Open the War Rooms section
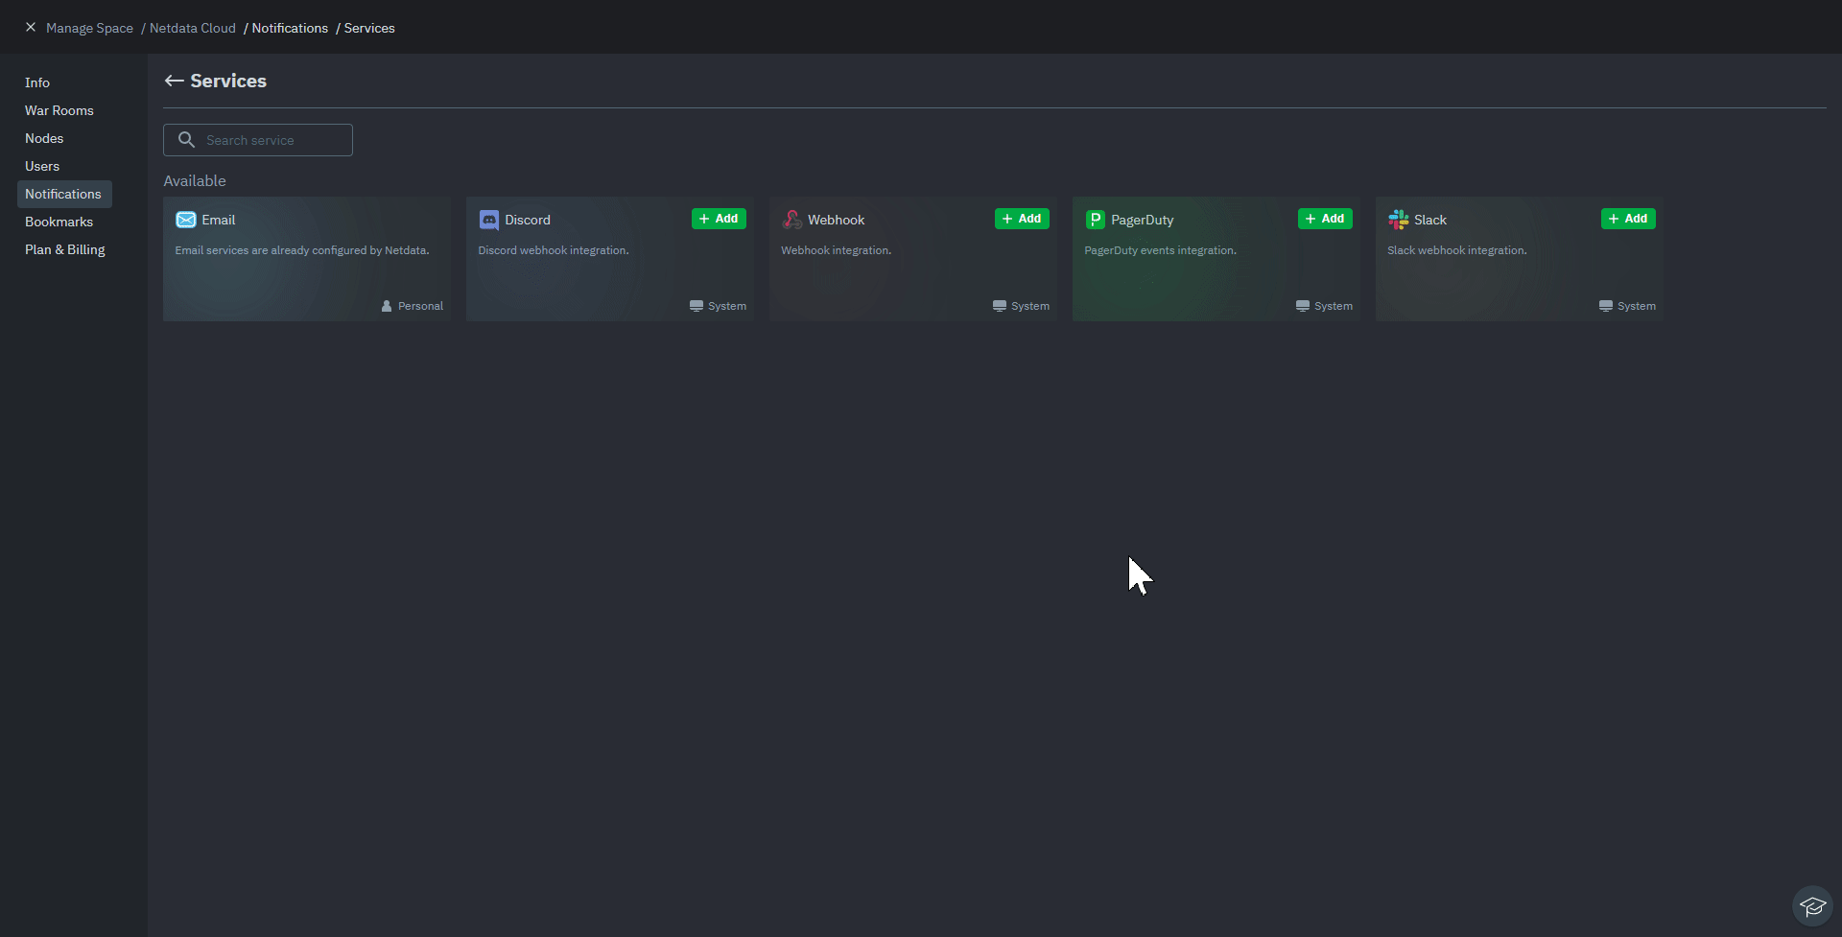1842x937 pixels. [x=59, y=110]
